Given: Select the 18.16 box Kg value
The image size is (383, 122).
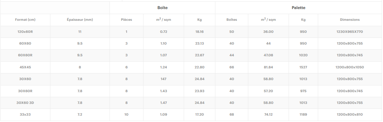Looking at the screenshot, I should (x=199, y=32).
